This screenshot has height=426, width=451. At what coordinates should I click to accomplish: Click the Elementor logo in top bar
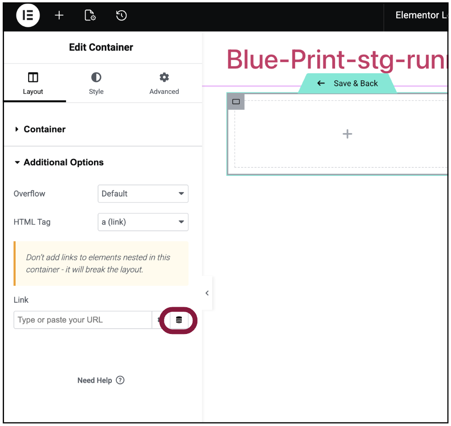pyautogui.click(x=28, y=16)
